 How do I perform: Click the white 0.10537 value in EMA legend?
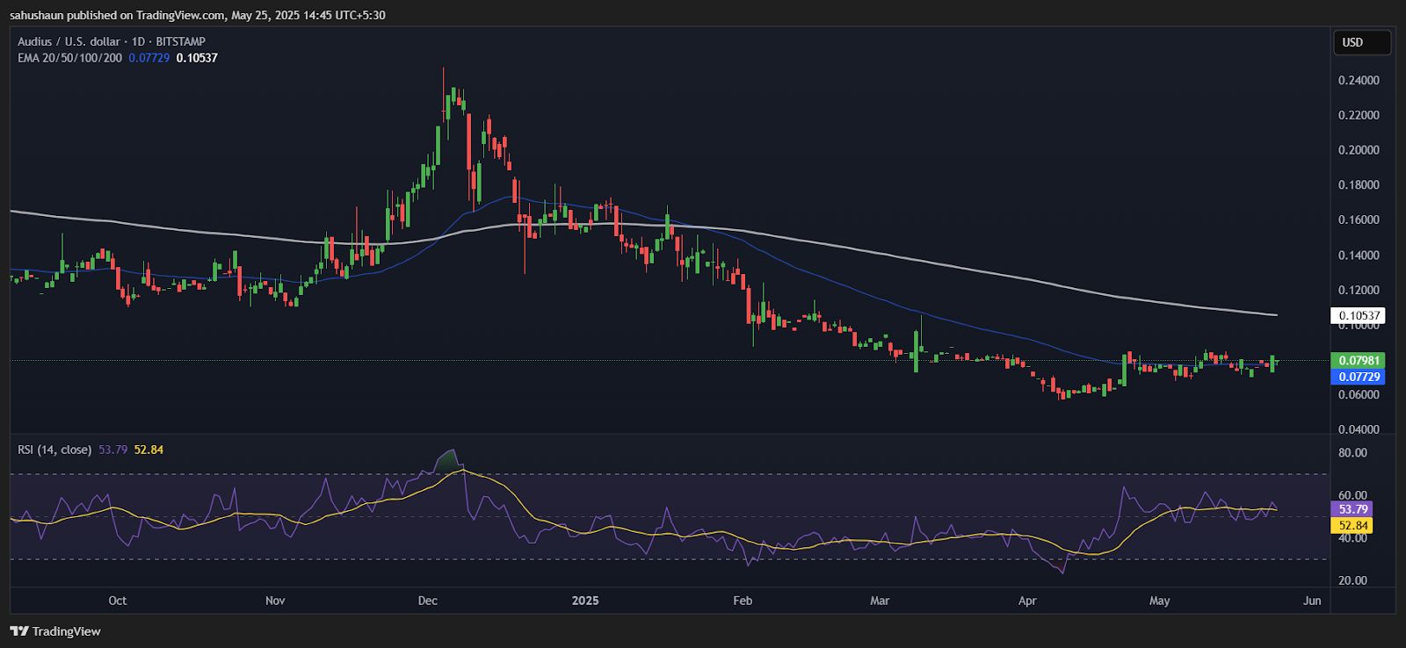pos(197,58)
